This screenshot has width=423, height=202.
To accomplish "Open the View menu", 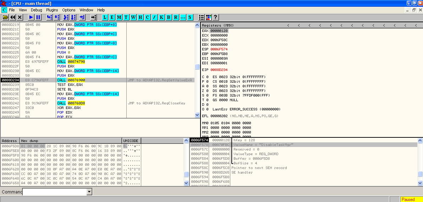I will coord(23,10).
